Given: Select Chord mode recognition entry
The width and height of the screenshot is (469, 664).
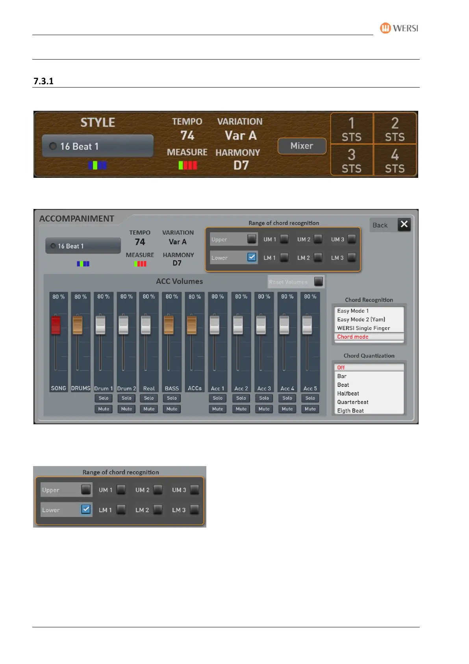Looking at the screenshot, I should [x=369, y=337].
